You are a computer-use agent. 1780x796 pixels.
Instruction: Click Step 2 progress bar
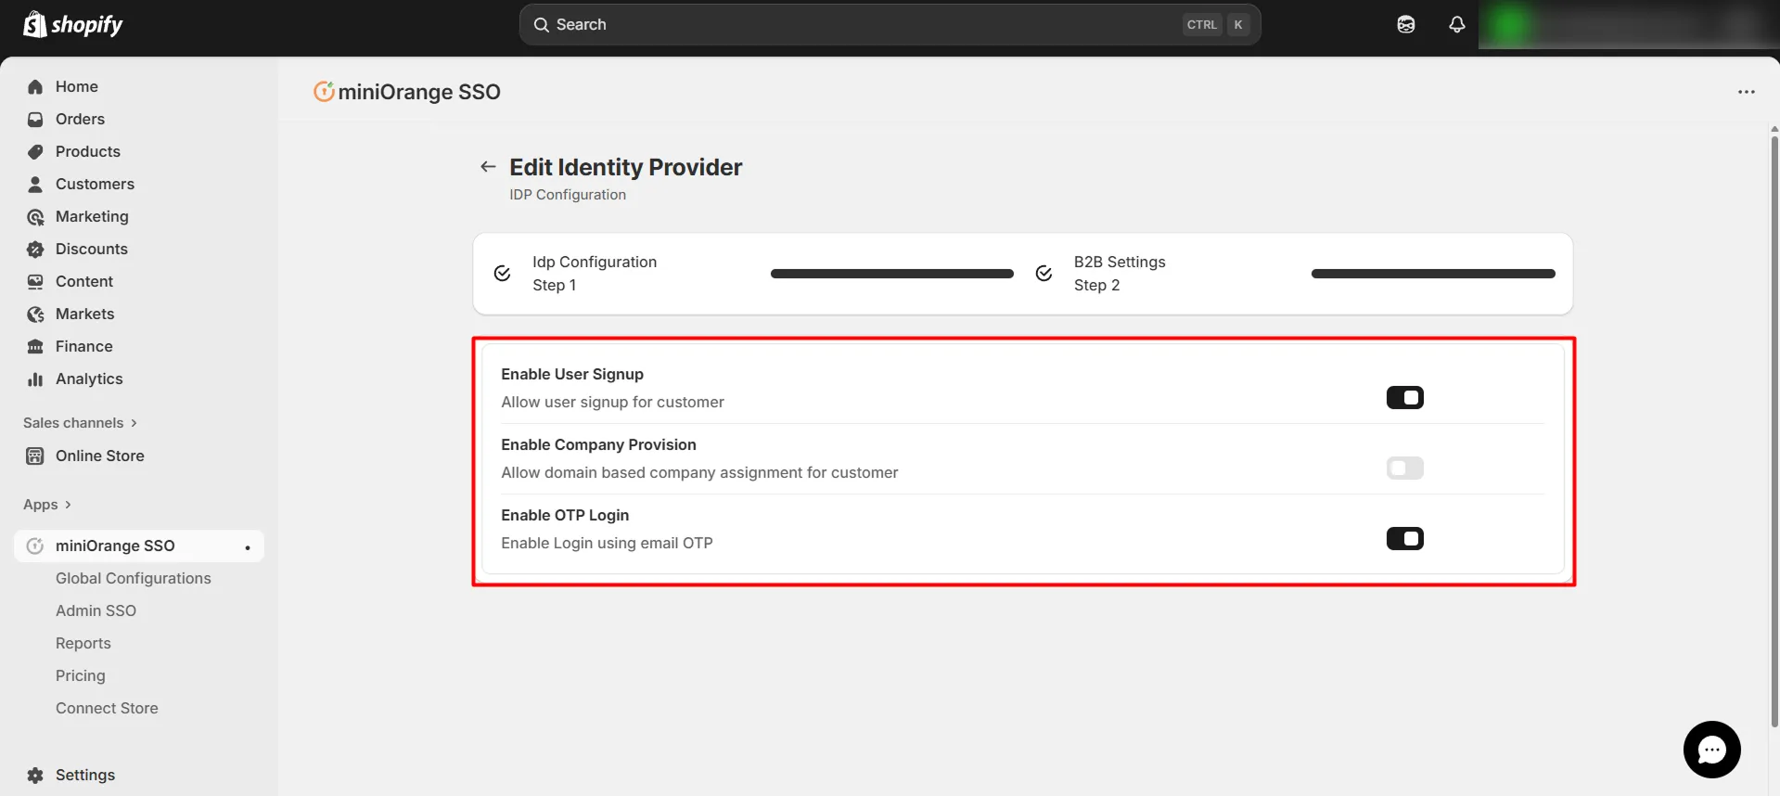[x=1433, y=274]
